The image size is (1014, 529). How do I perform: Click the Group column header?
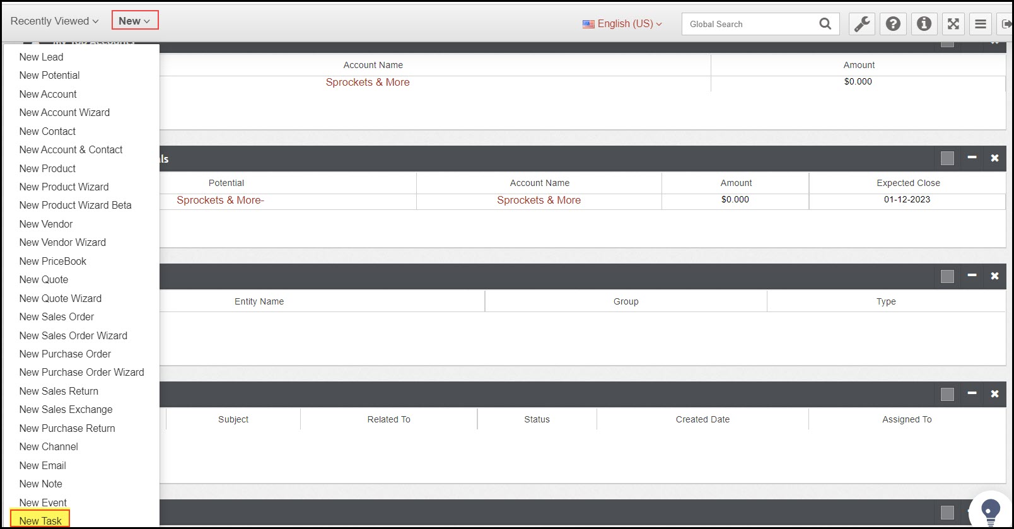pyautogui.click(x=626, y=301)
